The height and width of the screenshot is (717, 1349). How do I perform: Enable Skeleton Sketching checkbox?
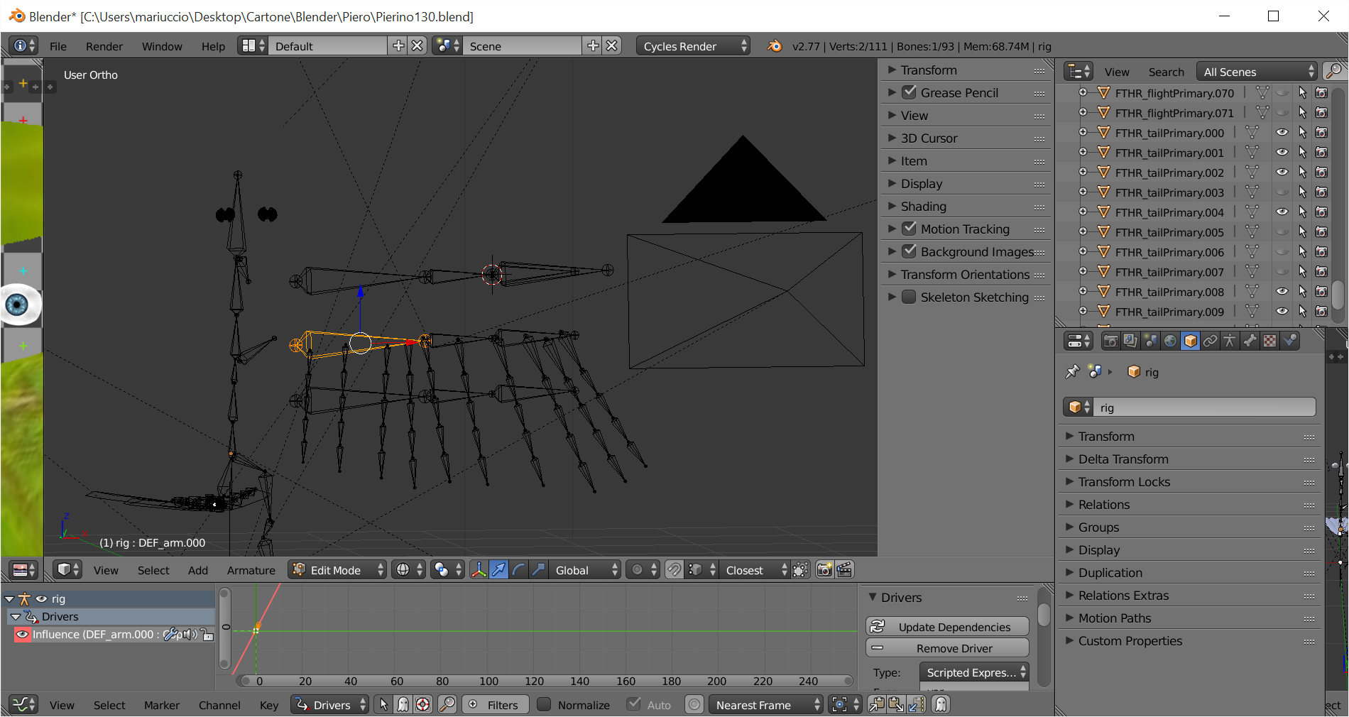909,297
